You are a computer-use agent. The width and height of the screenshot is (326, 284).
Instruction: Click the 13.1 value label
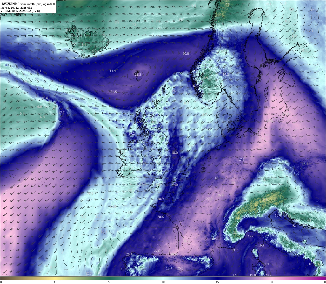pos(305,164)
